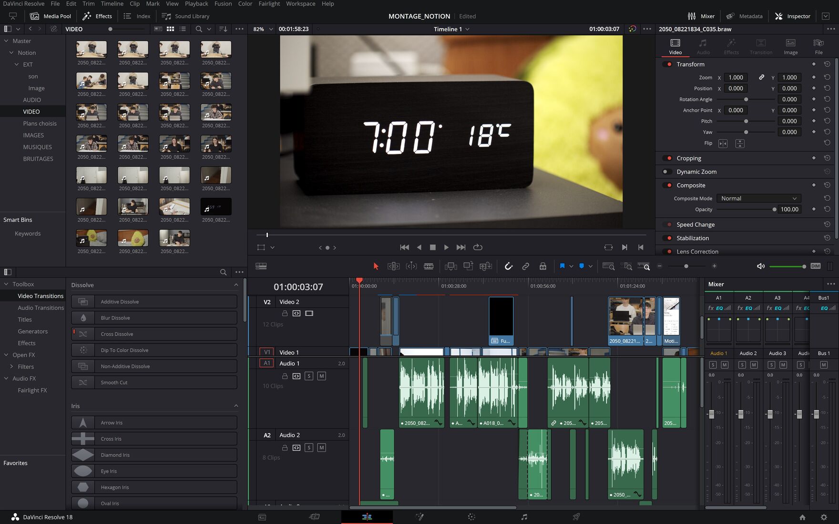This screenshot has width=839, height=524.
Task: Lock the Video 2 track
Action: pyautogui.click(x=285, y=313)
